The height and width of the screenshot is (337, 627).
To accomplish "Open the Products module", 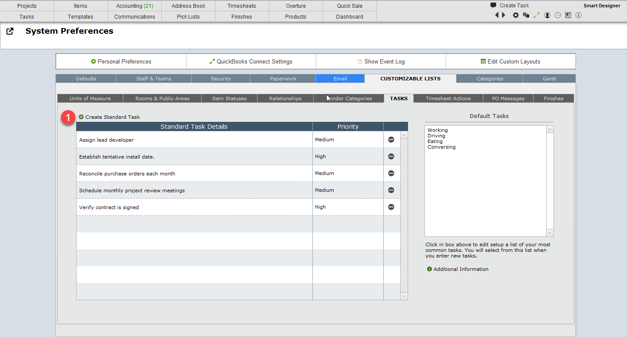I will point(296,16).
